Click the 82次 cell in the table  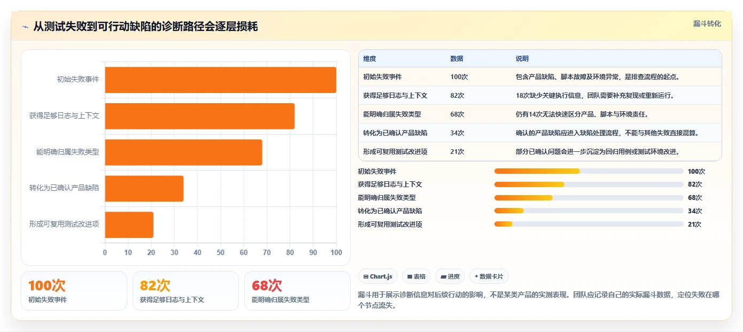[x=457, y=96]
